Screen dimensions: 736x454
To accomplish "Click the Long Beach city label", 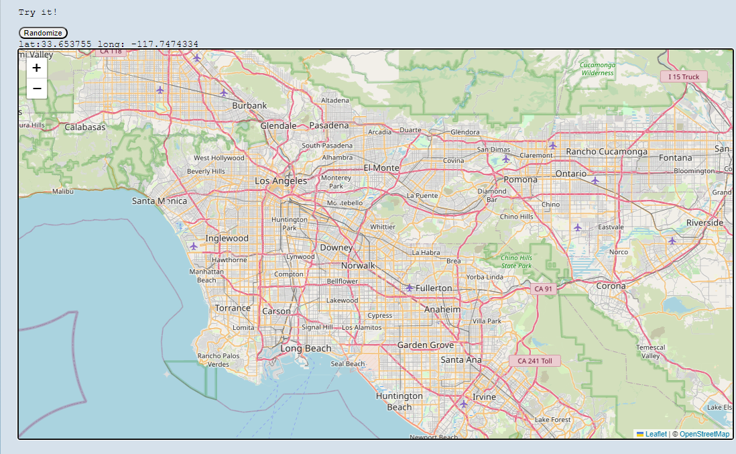I will (x=306, y=349).
